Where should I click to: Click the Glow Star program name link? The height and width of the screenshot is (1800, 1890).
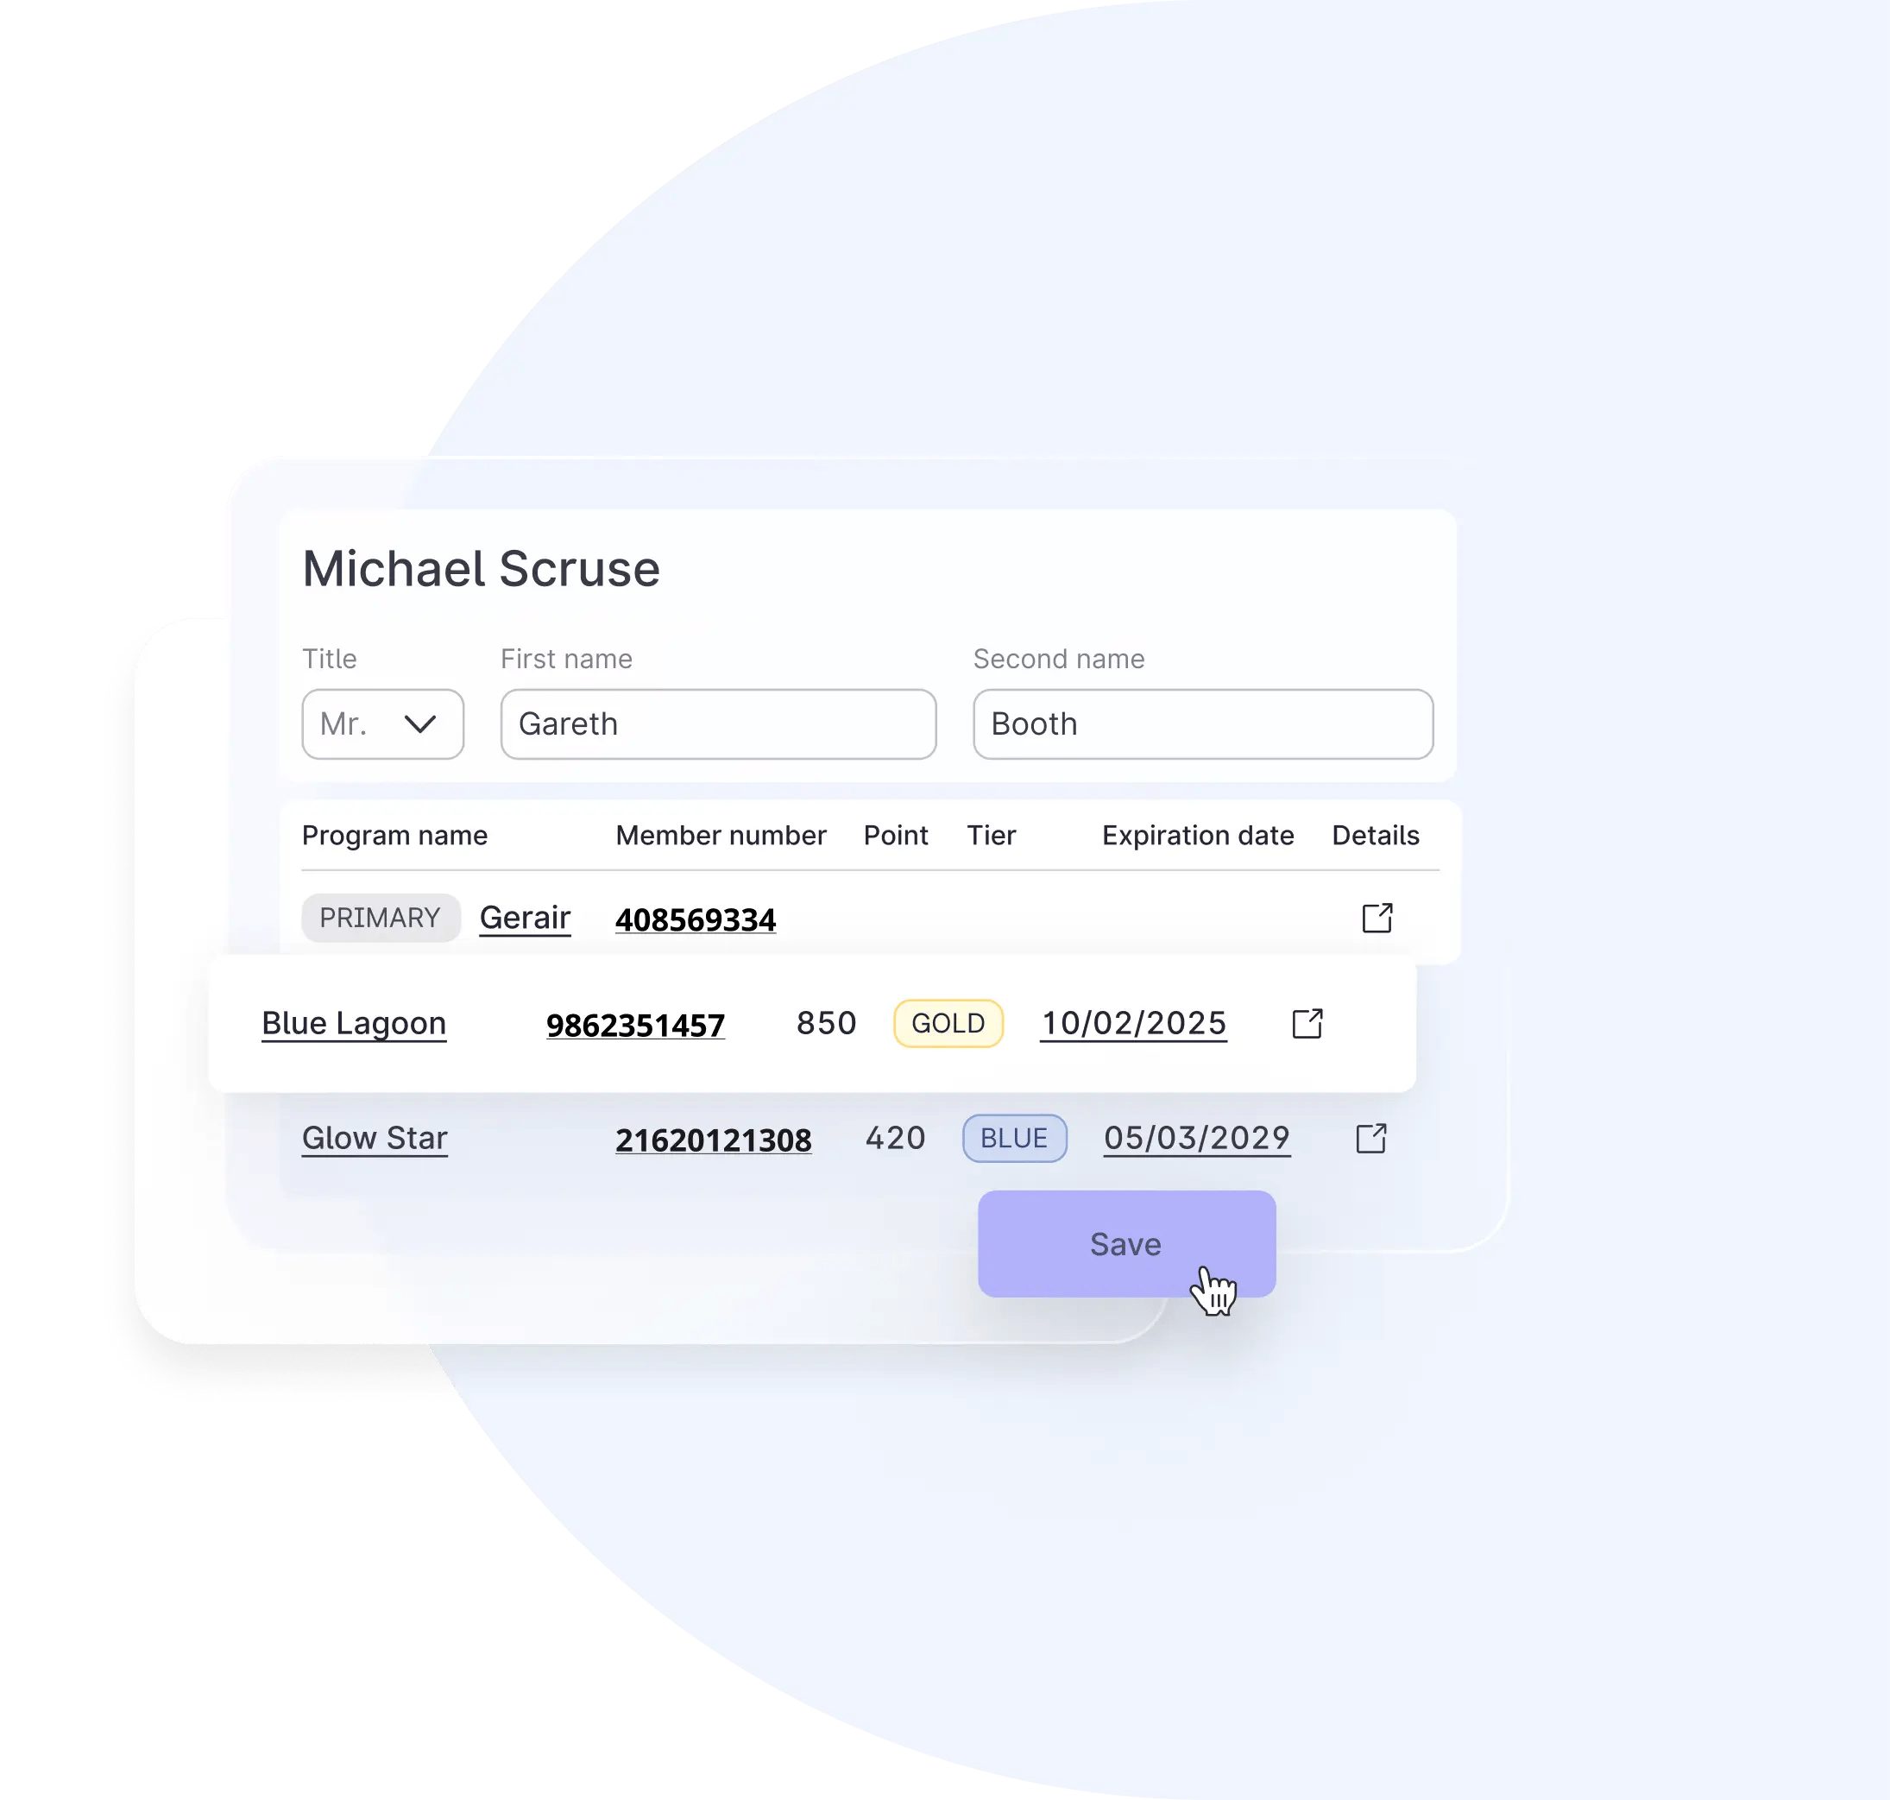pyautogui.click(x=375, y=1138)
